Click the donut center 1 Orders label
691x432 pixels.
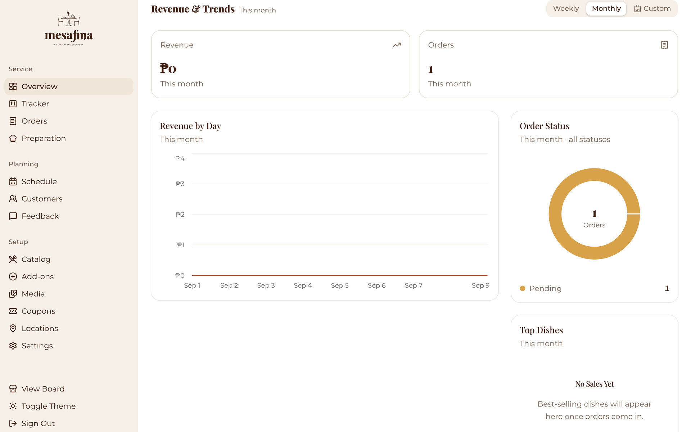(x=594, y=219)
